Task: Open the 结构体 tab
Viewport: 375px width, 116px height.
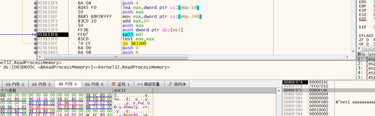Action: click(x=177, y=84)
